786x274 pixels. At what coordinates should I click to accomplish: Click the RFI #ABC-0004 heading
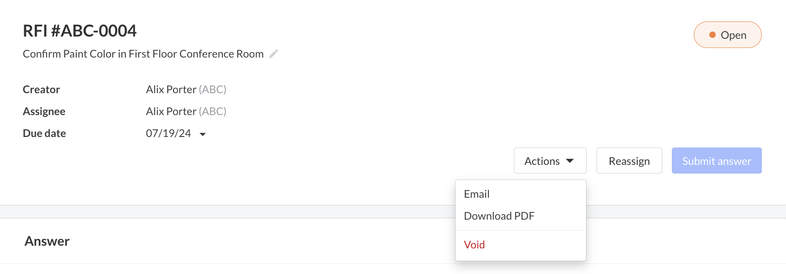(x=80, y=31)
